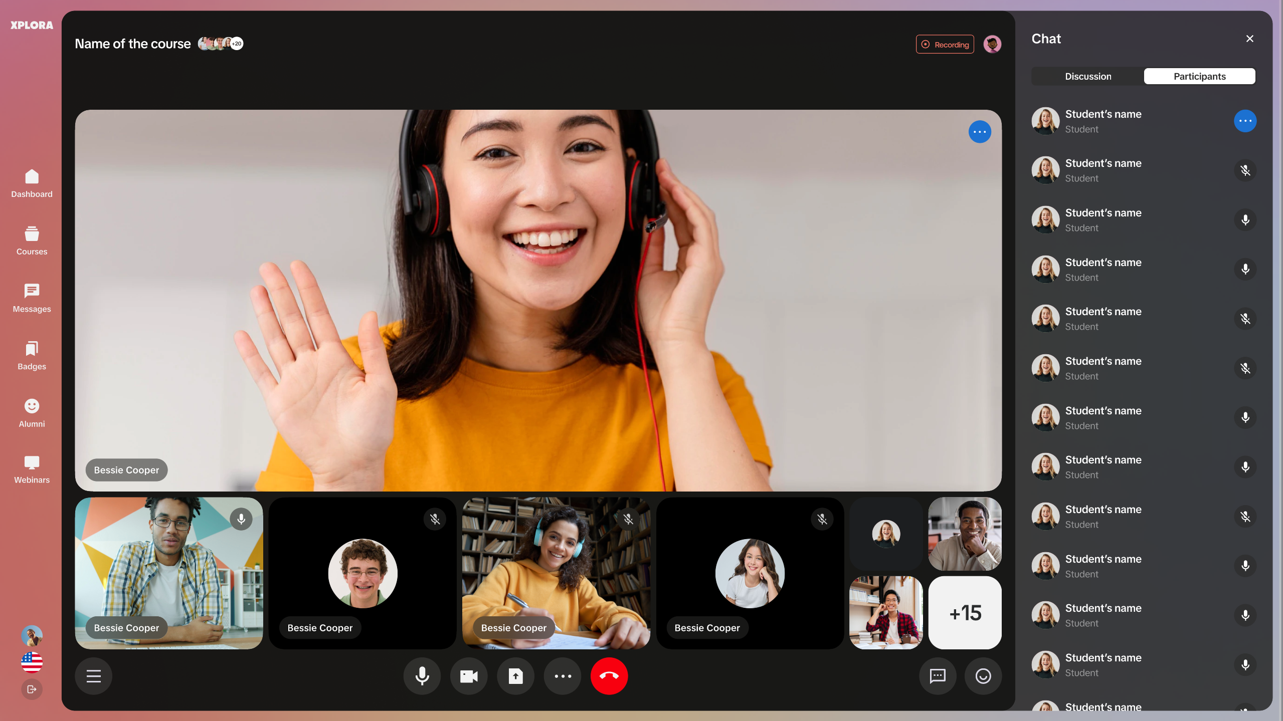
Task: Click the Bessie Cooper label on main video
Action: pos(126,470)
